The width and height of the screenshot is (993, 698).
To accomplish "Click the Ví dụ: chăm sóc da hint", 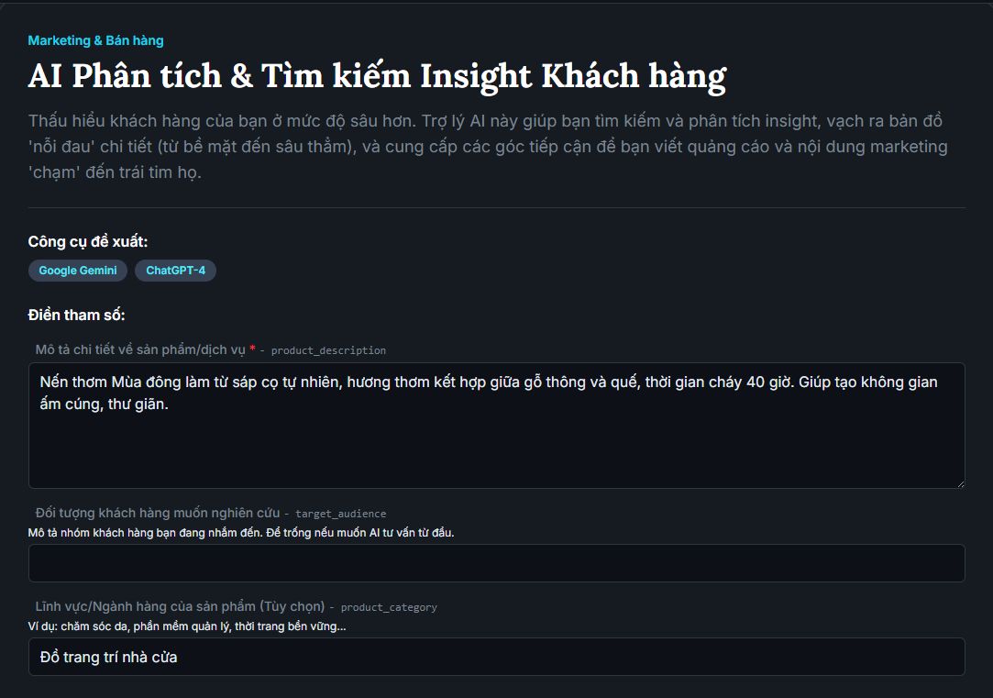I will 187,626.
